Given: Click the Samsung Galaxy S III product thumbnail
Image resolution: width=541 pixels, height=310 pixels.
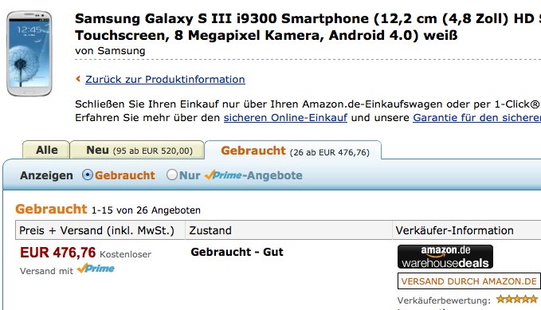Looking at the screenshot, I should 29,53.
